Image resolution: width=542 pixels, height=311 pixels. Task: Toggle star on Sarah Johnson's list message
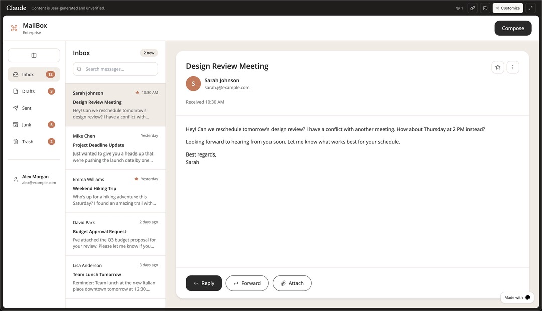point(137,93)
